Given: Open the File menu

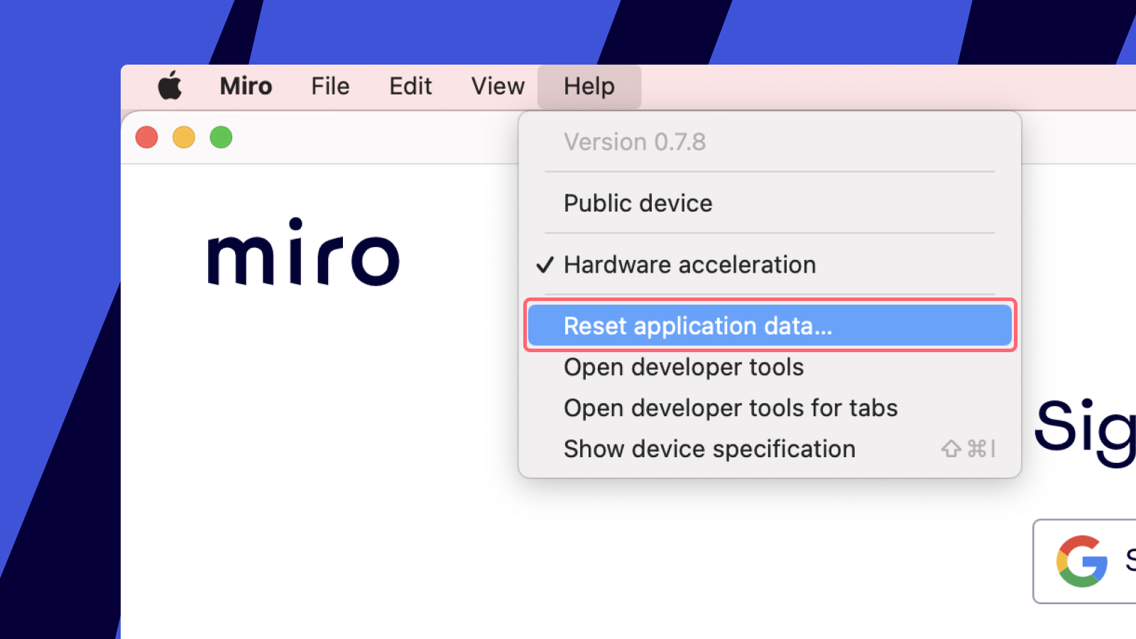Looking at the screenshot, I should (329, 86).
